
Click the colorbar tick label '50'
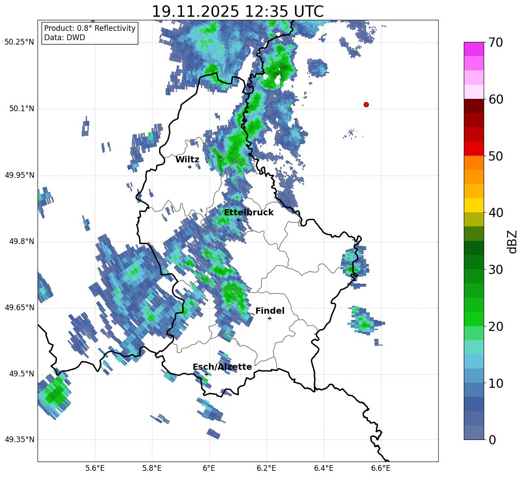496,156
